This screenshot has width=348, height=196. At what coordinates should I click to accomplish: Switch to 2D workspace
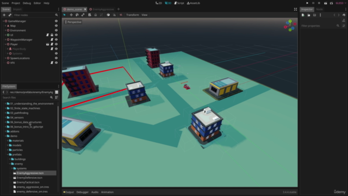pos(159,3)
